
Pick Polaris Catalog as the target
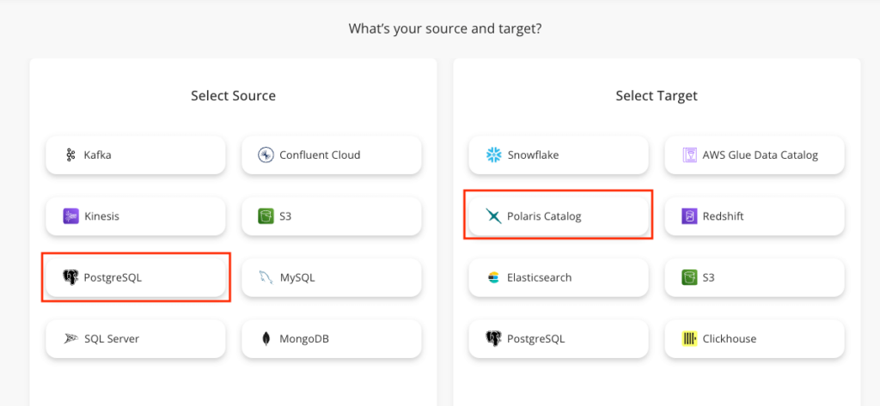click(x=559, y=216)
